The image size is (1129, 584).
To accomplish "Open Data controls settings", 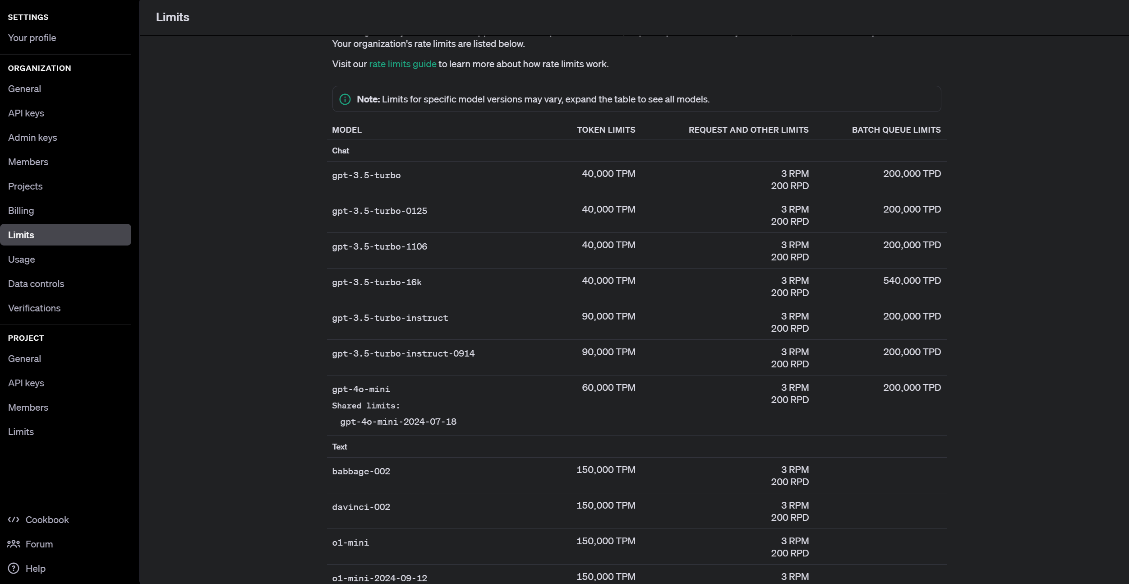I will 36,284.
